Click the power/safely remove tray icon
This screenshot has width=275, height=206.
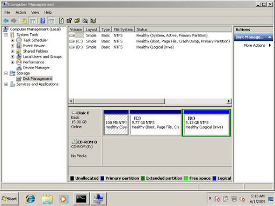(x=226, y=198)
